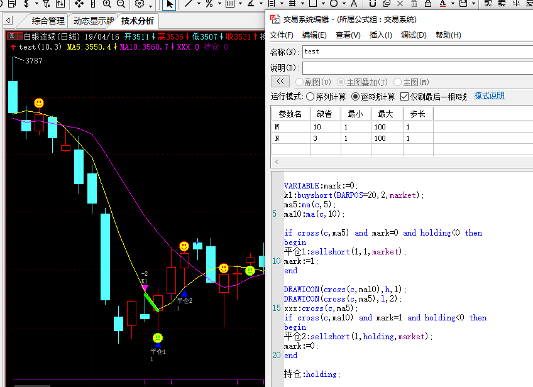Open dropdown arrow beside circle tool
The width and height of the screenshot is (533, 387).
tap(344, 4)
